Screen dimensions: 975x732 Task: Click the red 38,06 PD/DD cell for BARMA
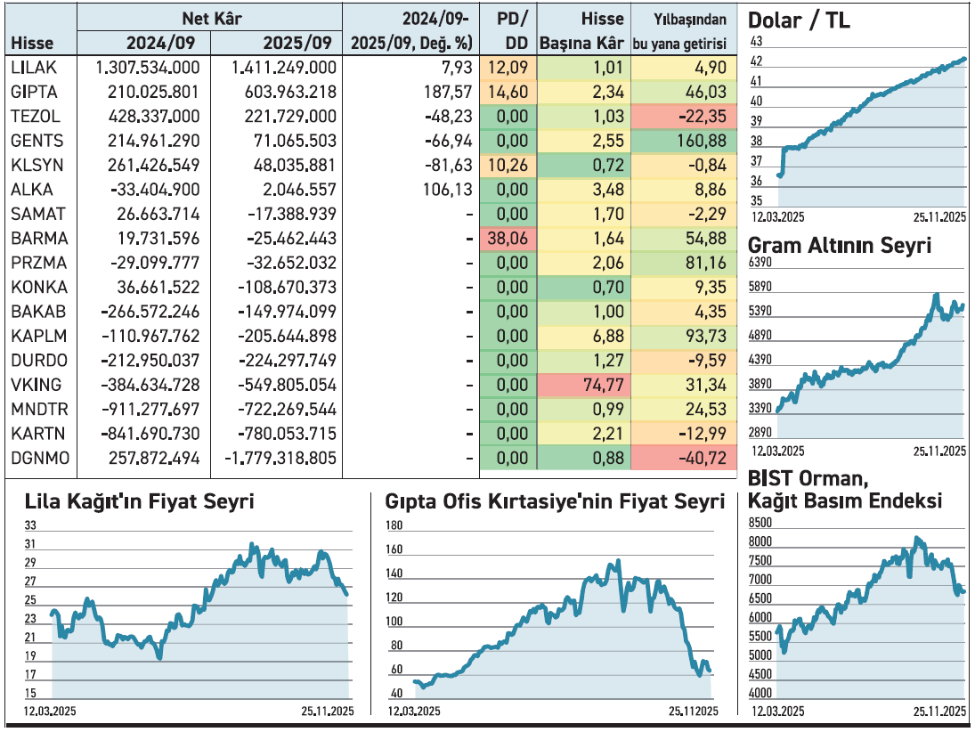pyautogui.click(x=508, y=239)
